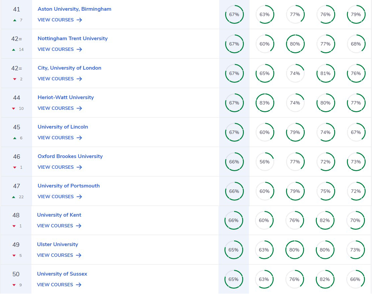Open the Nottingham Trent University link
372x297 pixels.
point(73,39)
